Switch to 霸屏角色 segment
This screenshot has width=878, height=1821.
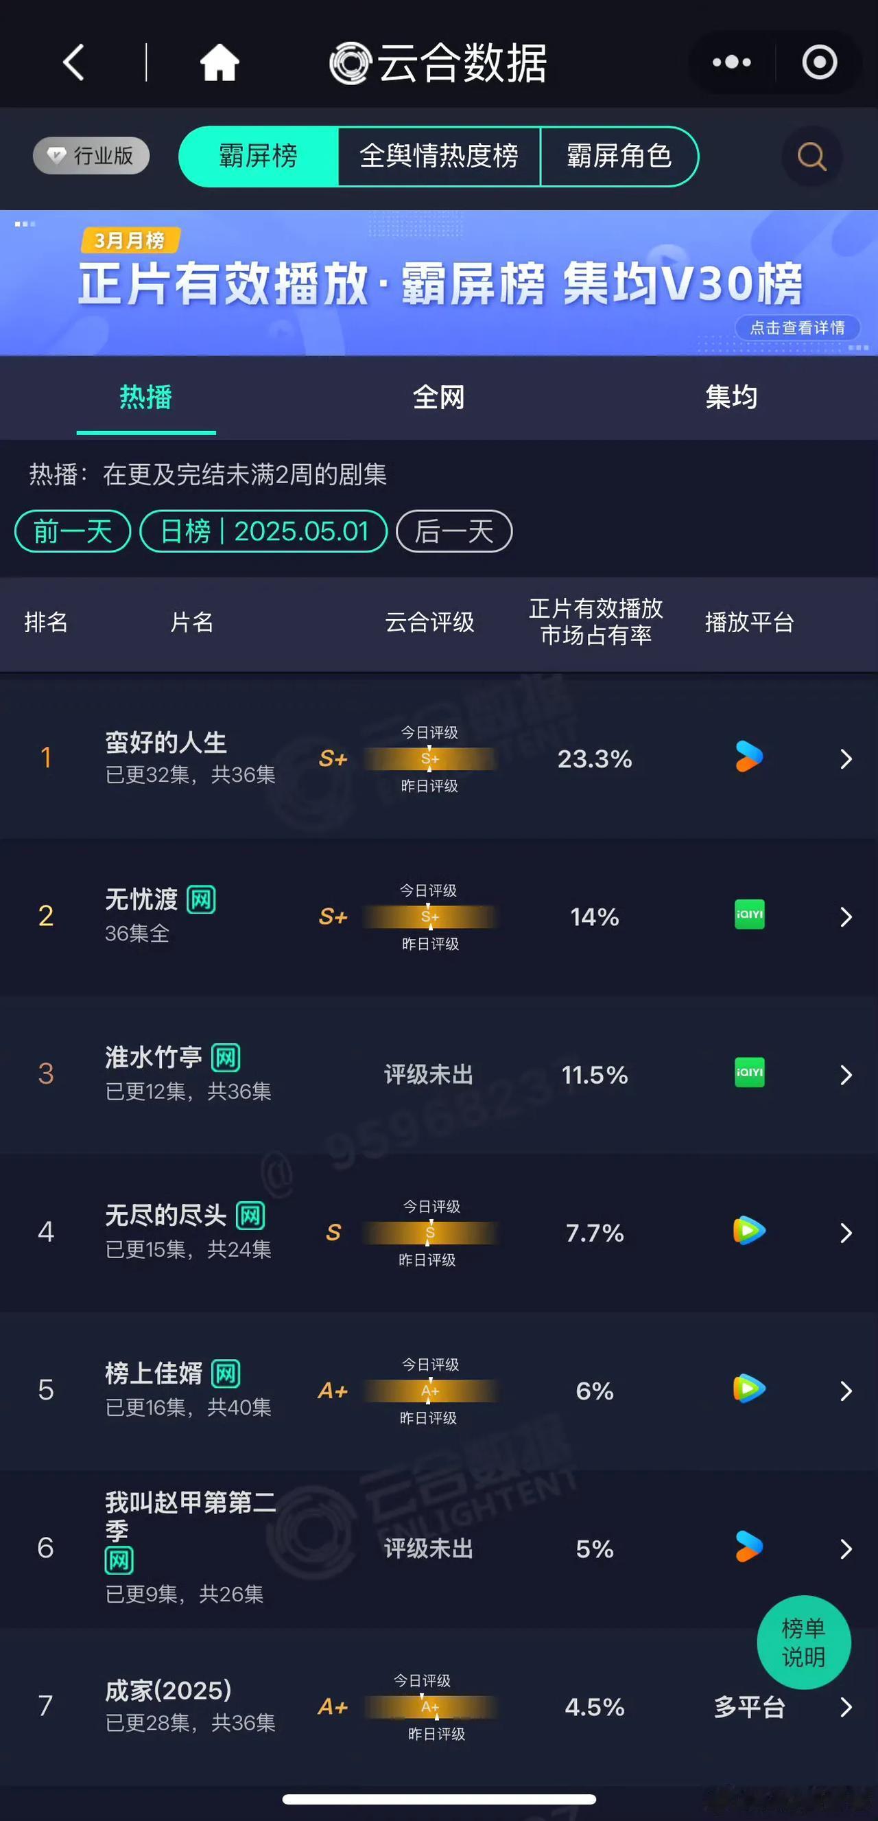point(619,156)
